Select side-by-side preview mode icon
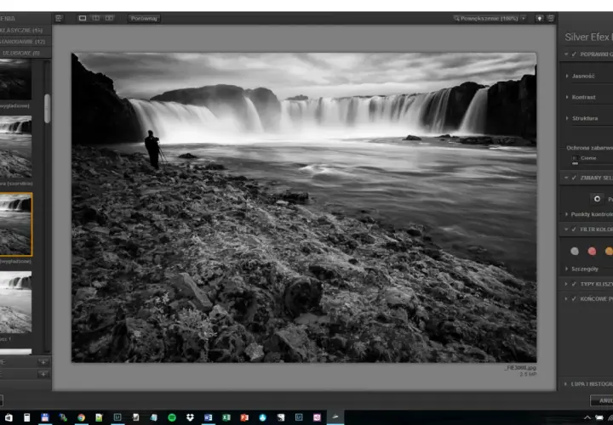This screenshot has height=425, width=613. tap(109, 19)
